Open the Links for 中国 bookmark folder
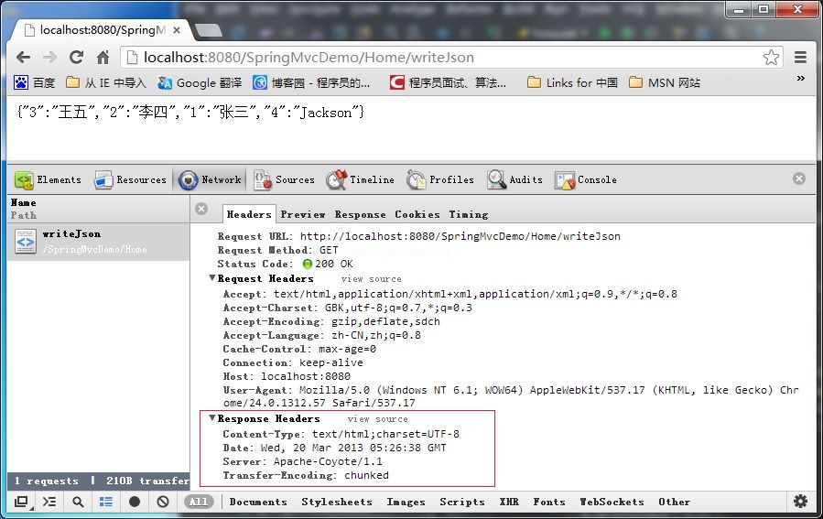The image size is (823, 519). pos(572,82)
